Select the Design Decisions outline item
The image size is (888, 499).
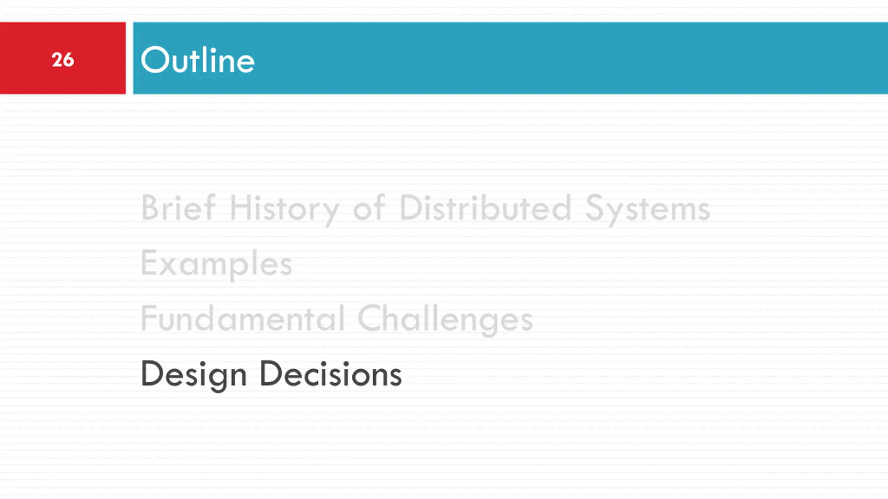[271, 374]
